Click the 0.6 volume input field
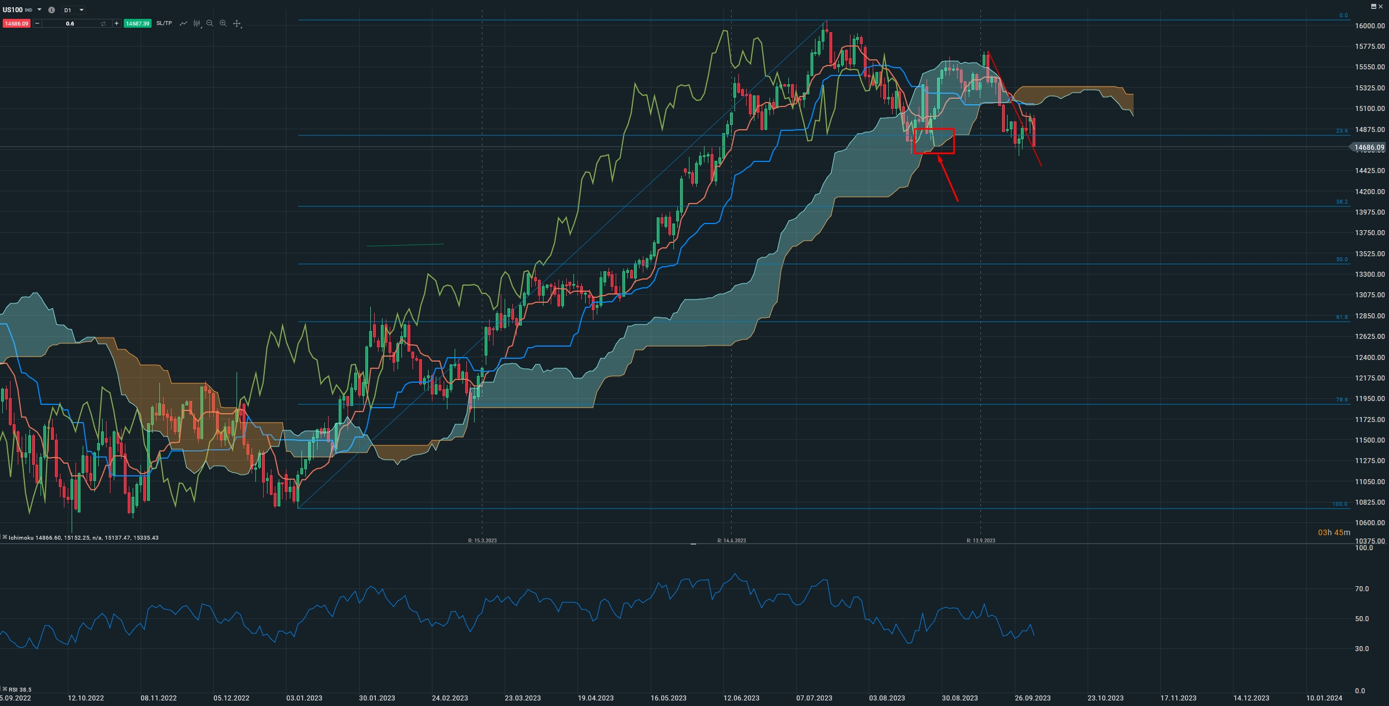This screenshot has height=706, width=1389. (70, 23)
